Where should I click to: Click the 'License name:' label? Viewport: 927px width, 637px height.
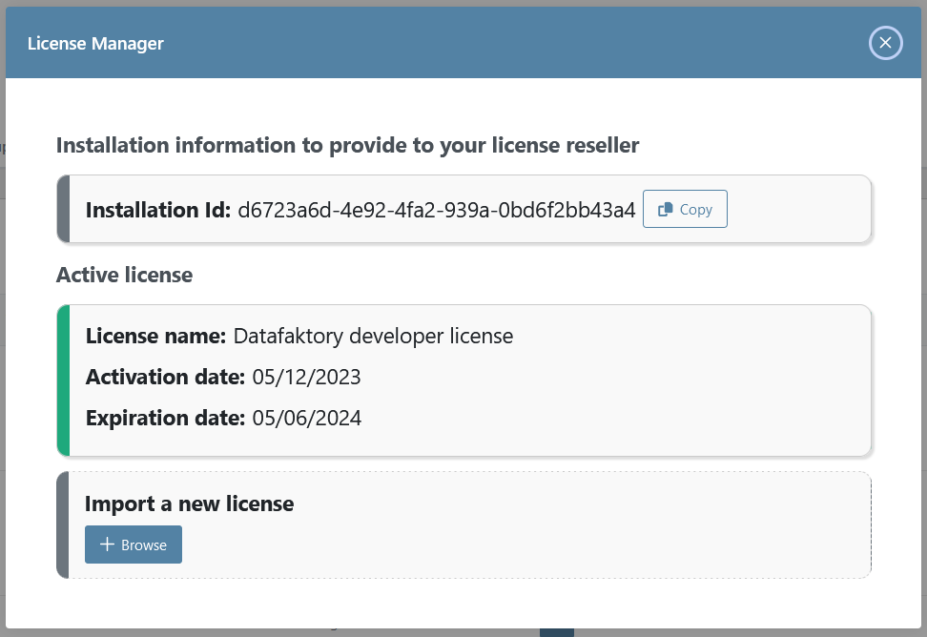(x=155, y=336)
